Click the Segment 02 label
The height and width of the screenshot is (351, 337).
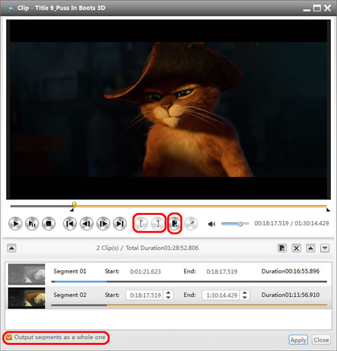pos(70,295)
